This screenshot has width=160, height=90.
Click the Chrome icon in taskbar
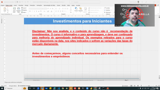pyautogui.click(x=63, y=88)
